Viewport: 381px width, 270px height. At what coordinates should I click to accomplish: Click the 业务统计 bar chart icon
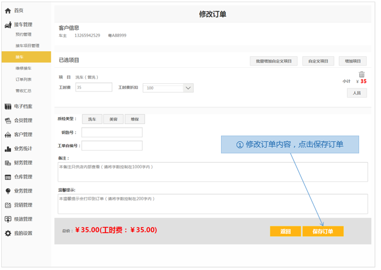[8, 149]
